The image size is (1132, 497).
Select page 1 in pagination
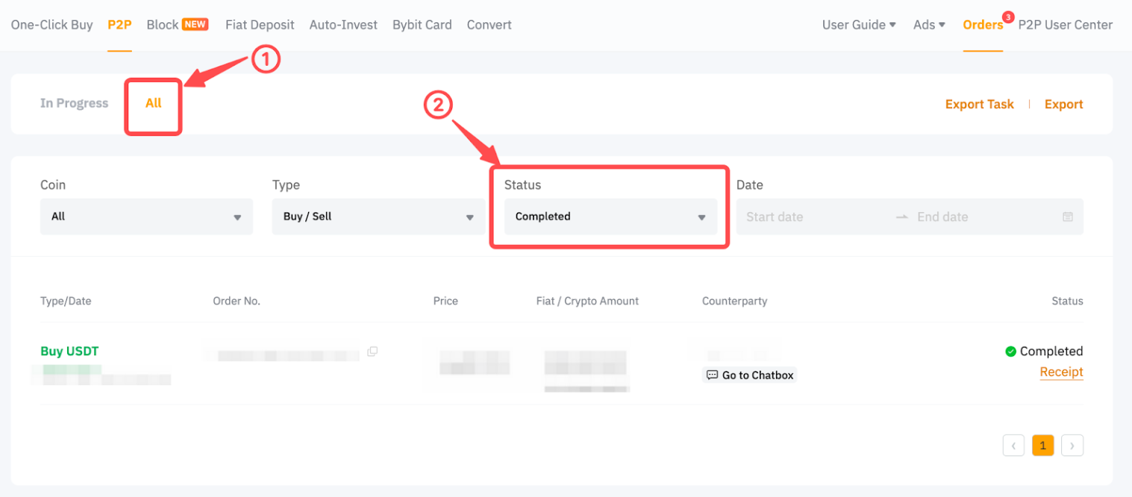[x=1042, y=446]
